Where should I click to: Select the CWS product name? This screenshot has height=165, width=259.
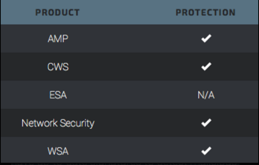click(58, 67)
